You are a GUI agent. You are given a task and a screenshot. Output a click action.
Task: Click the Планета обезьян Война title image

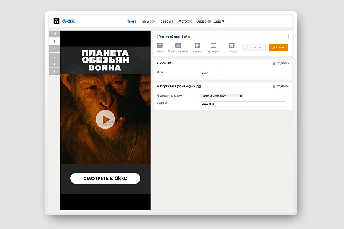click(105, 60)
